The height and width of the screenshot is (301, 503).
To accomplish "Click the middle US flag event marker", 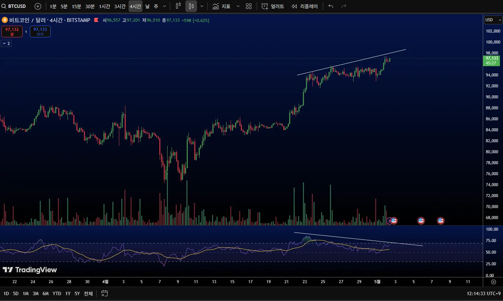I will coord(421,221).
